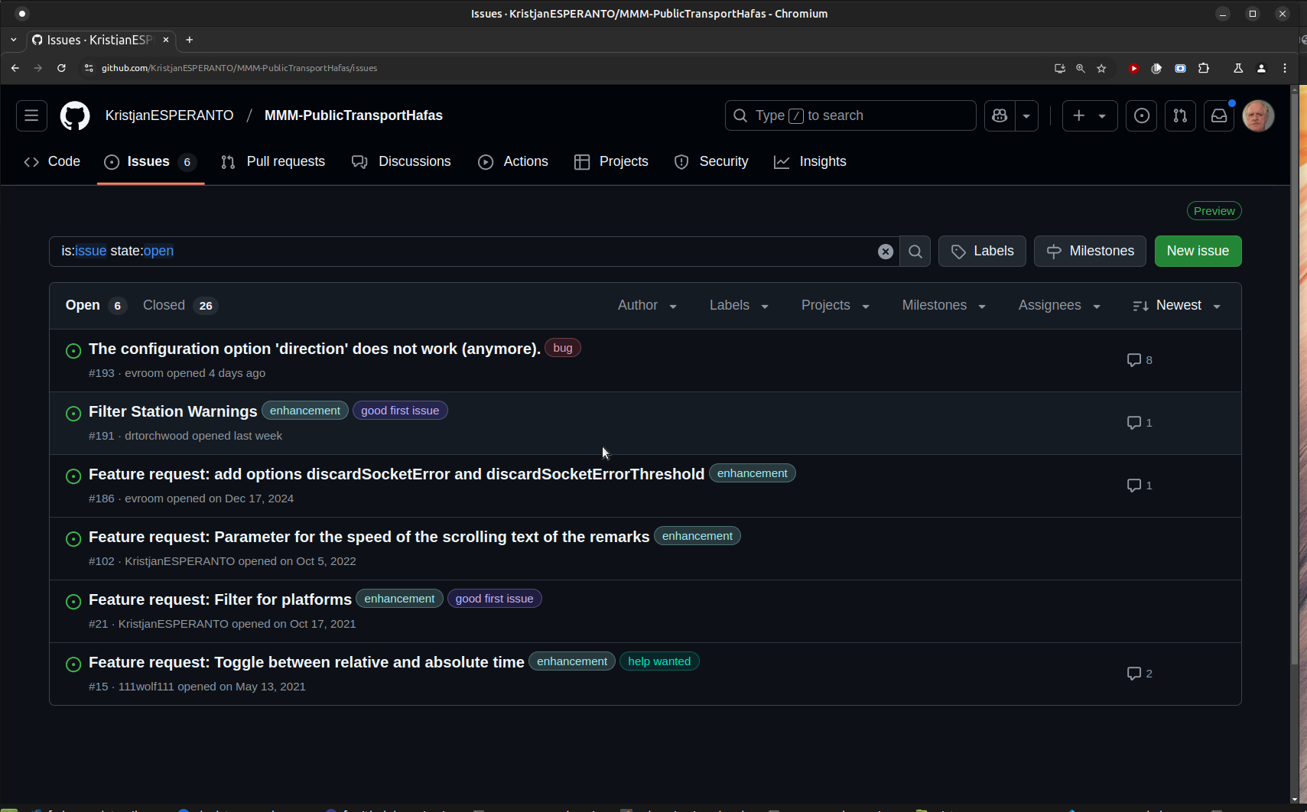Select the Issues tab
Viewport: 1307px width, 812px height.
[151, 161]
